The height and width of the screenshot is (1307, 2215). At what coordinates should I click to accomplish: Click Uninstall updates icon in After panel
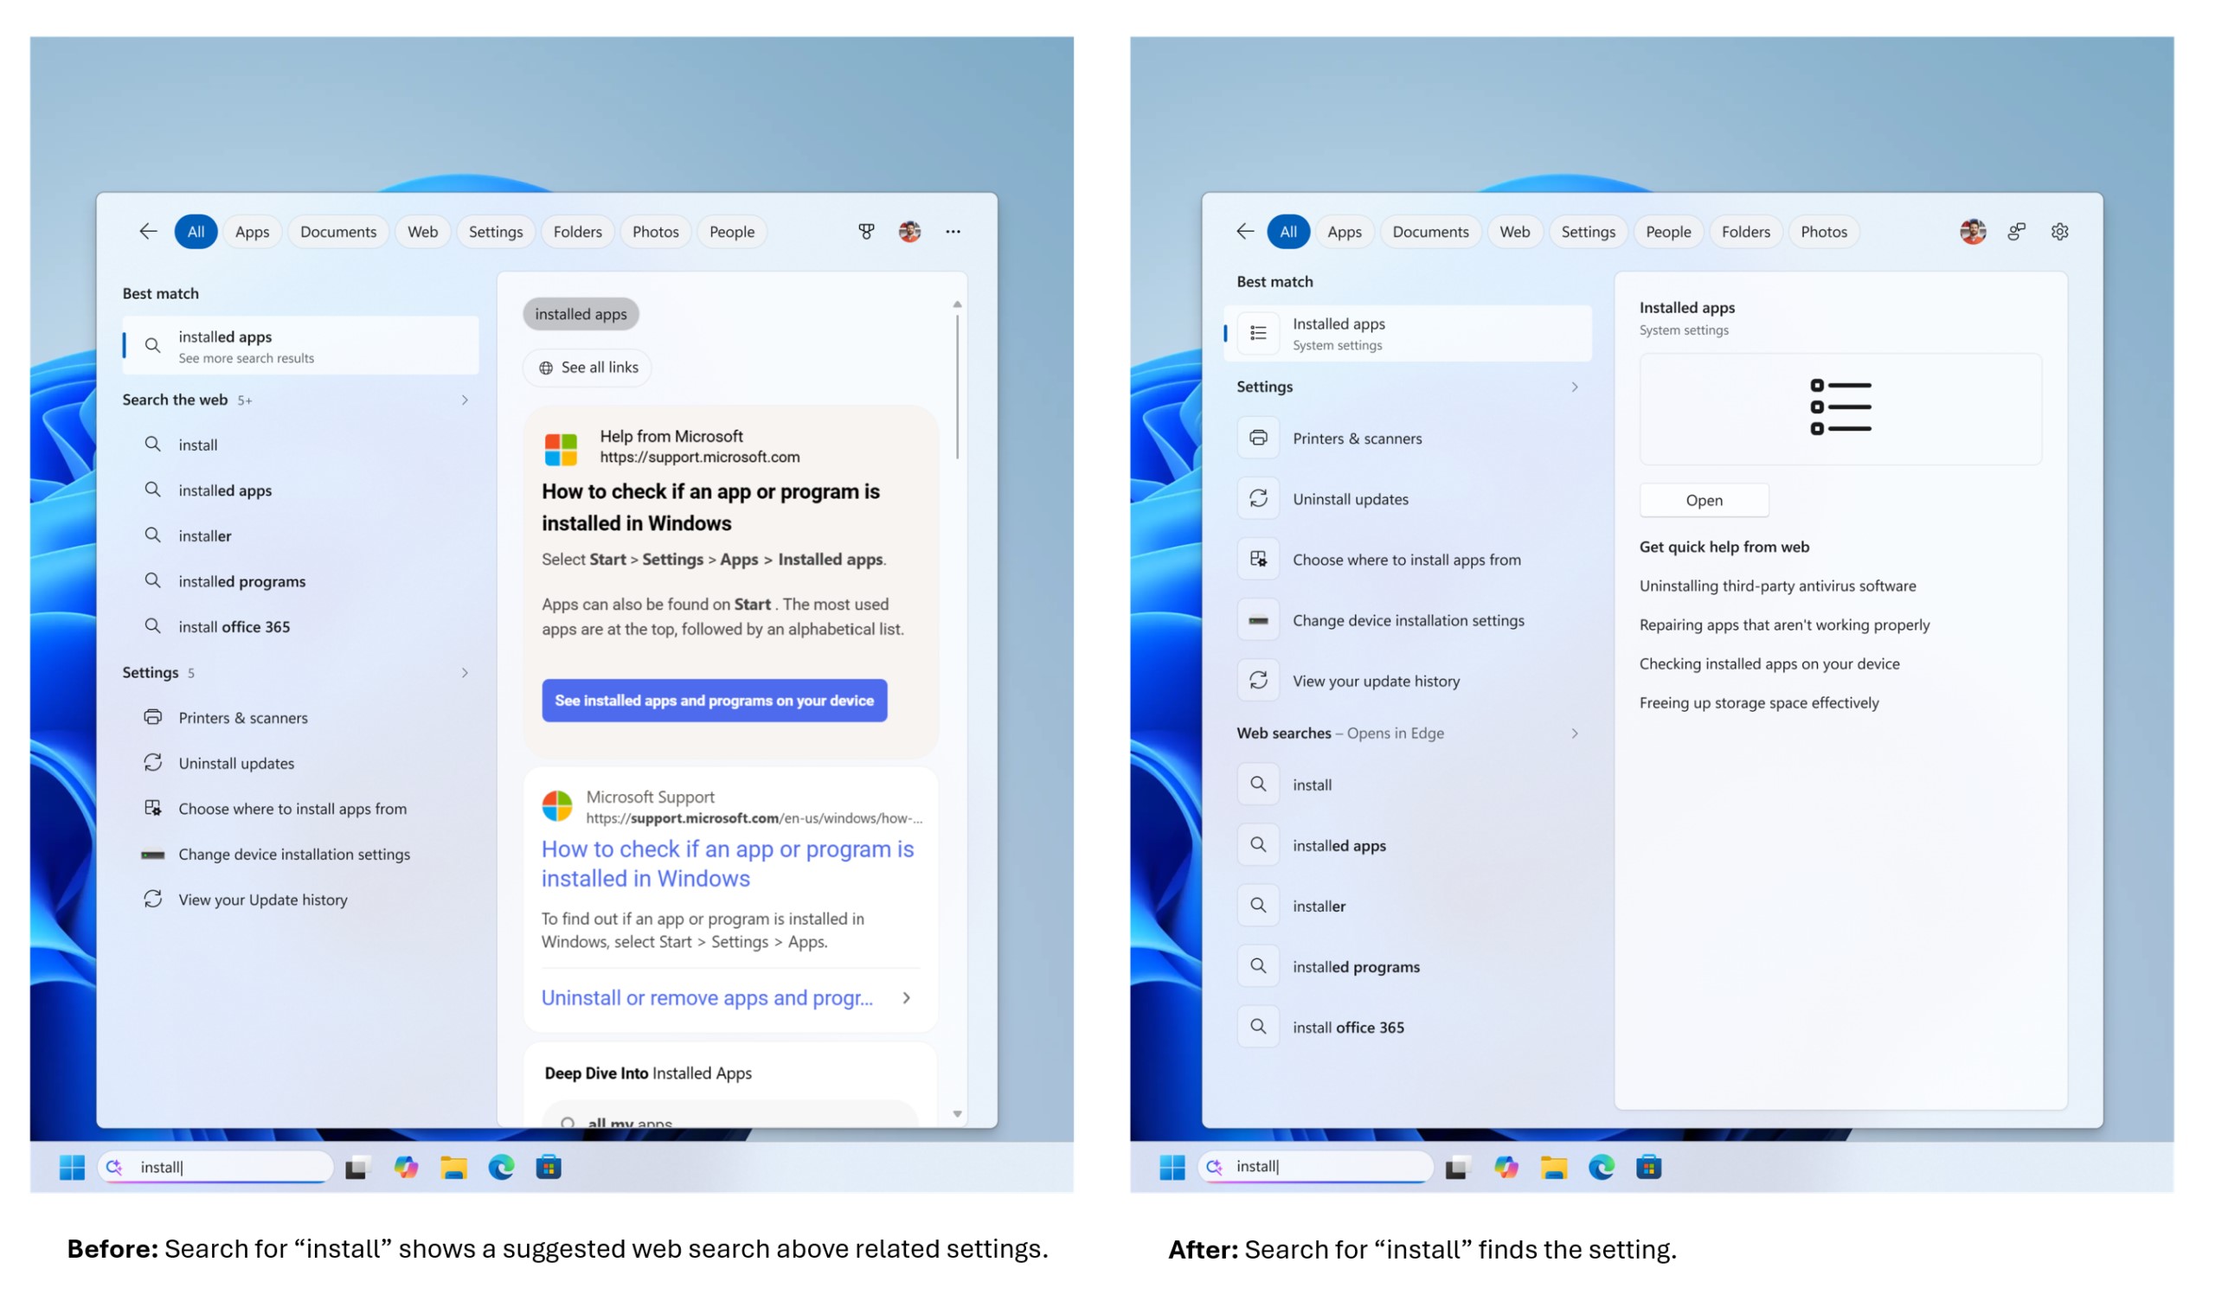pyautogui.click(x=1258, y=498)
